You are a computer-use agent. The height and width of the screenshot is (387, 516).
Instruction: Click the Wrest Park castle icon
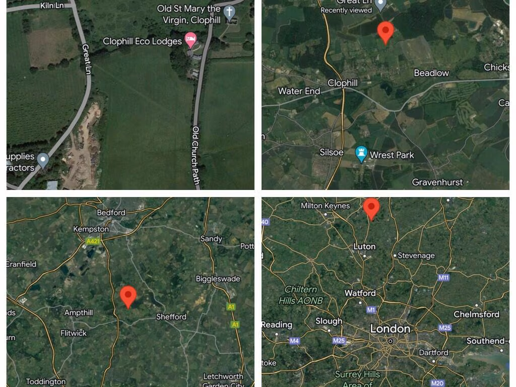pos(361,154)
